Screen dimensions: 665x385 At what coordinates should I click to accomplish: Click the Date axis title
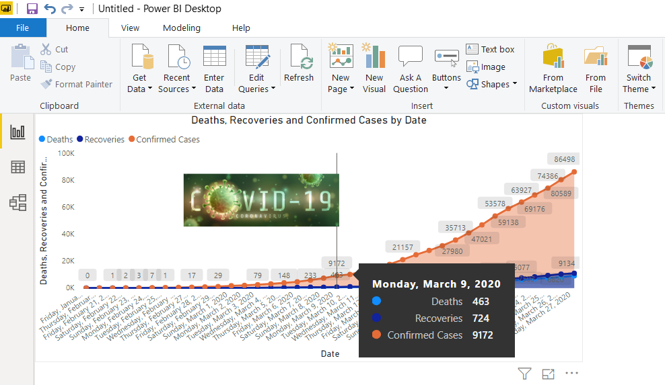pos(330,353)
